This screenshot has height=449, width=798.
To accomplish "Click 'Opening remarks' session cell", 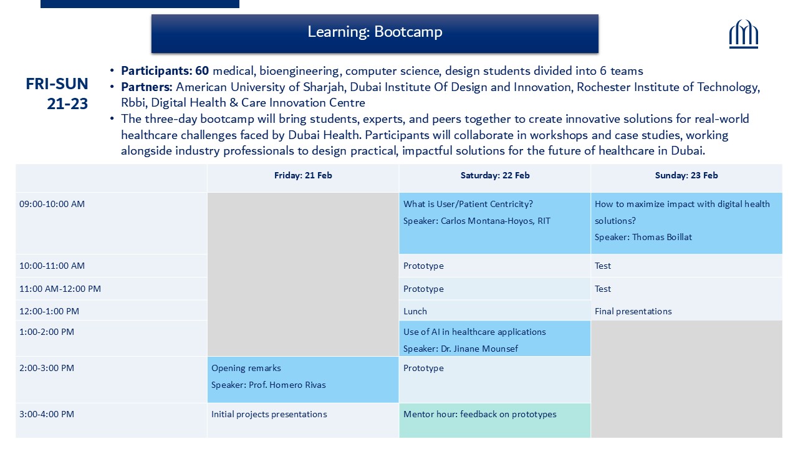I will point(303,380).
